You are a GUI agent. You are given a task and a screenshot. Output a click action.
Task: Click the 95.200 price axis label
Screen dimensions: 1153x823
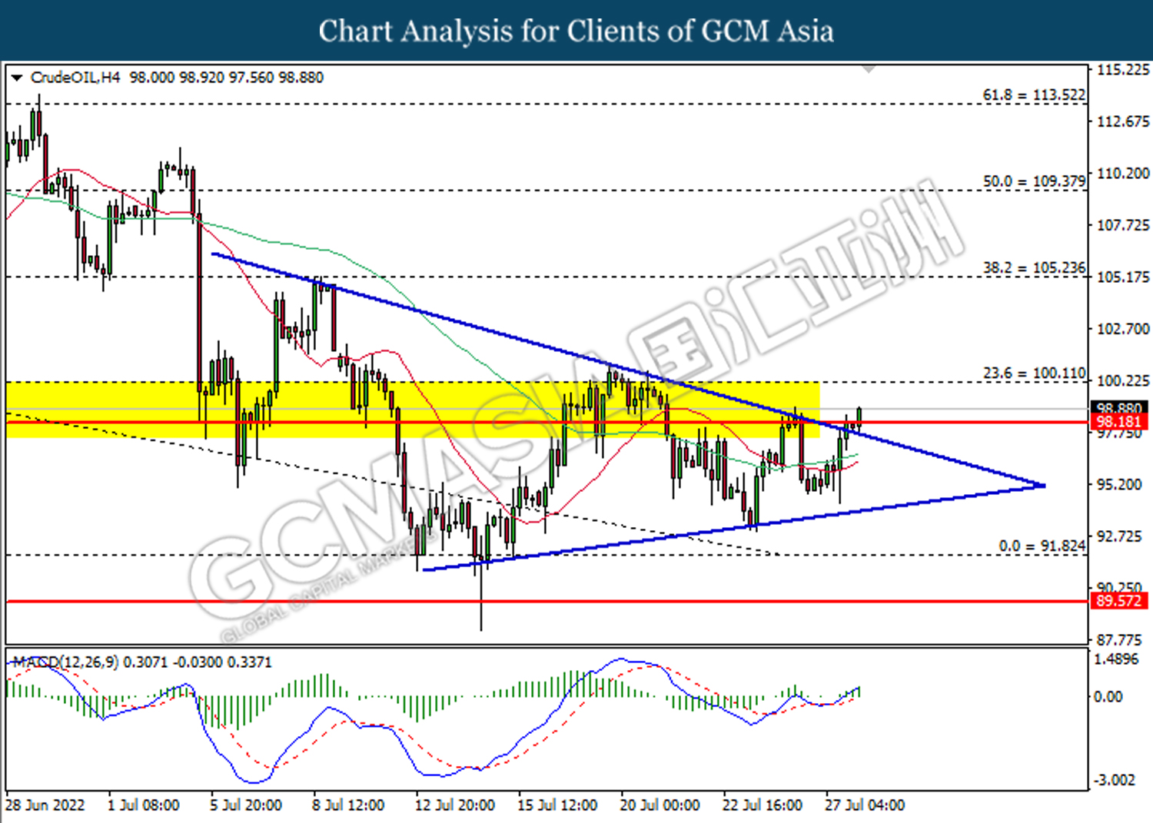point(1118,484)
